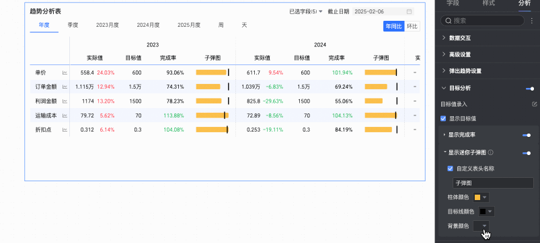Switch to the 2025月度 tab

click(189, 25)
